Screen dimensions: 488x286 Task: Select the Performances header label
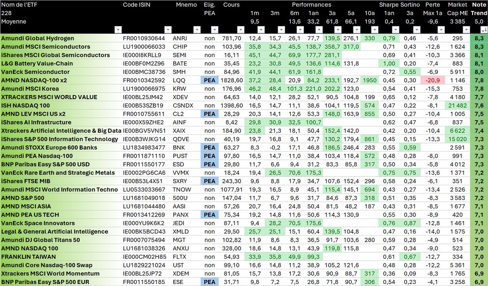coord(311,5)
